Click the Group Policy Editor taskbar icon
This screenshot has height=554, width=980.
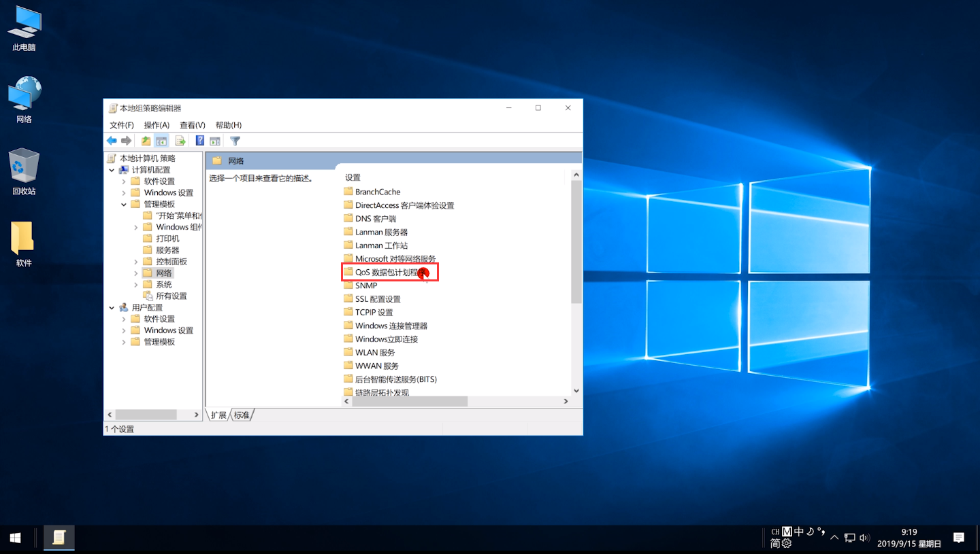click(59, 538)
